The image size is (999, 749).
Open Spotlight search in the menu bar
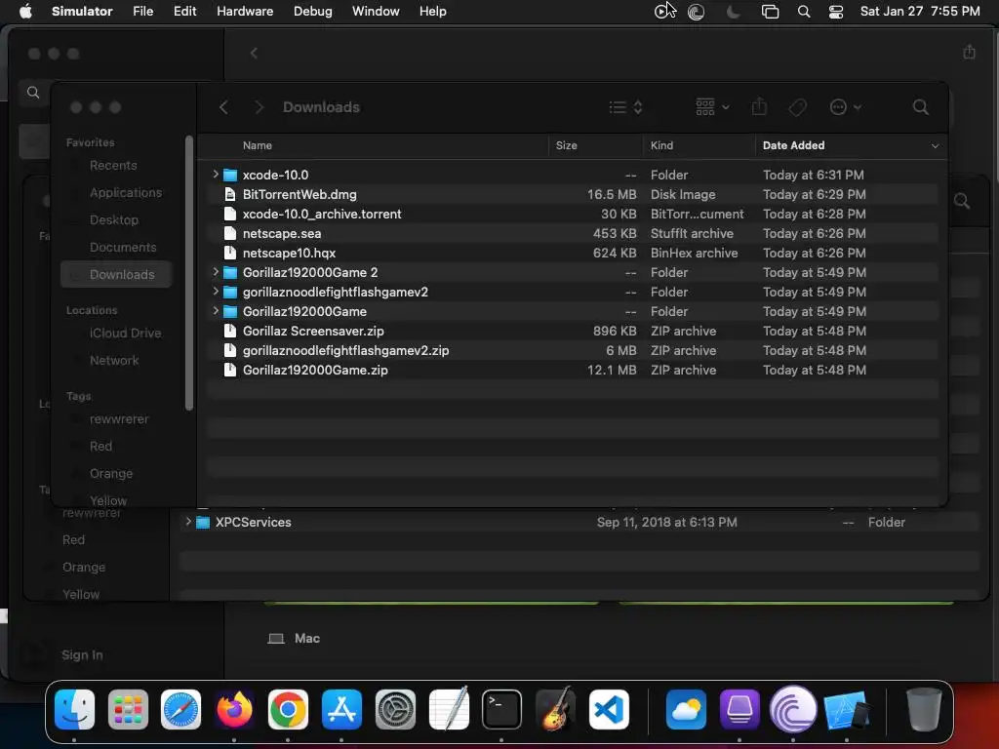pos(804,12)
